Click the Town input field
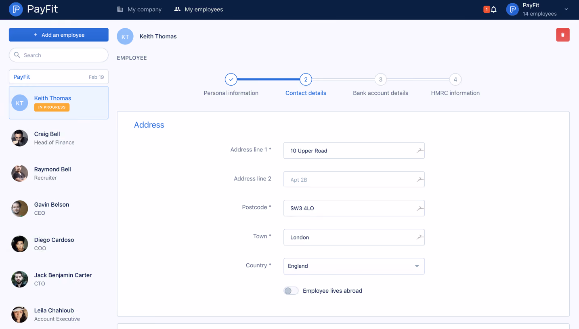The width and height of the screenshot is (579, 329). (x=354, y=237)
